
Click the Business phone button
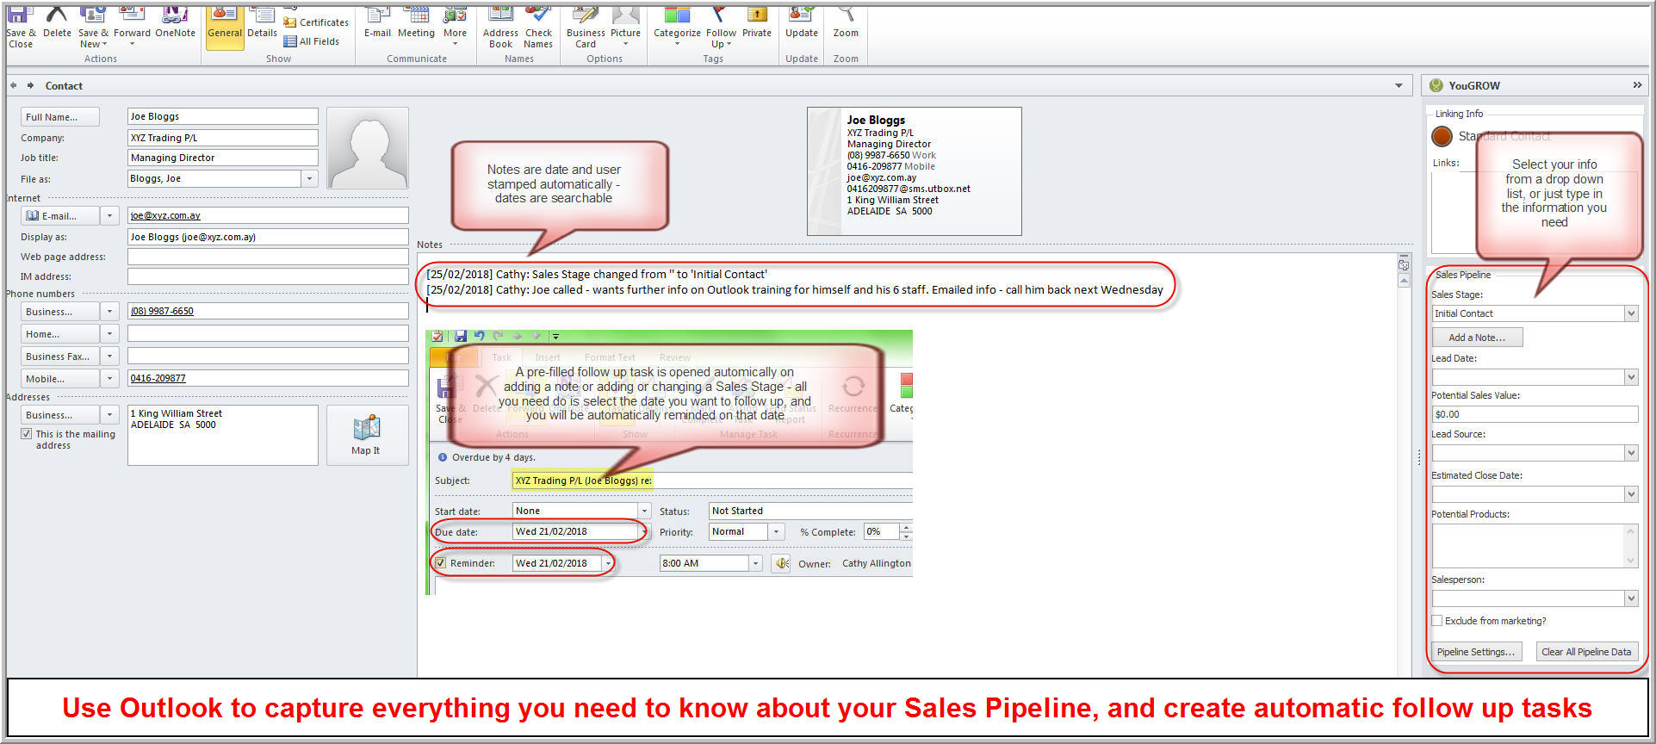59,312
